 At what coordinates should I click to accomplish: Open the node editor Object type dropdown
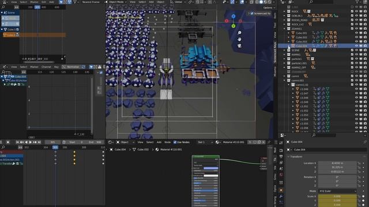(126, 142)
